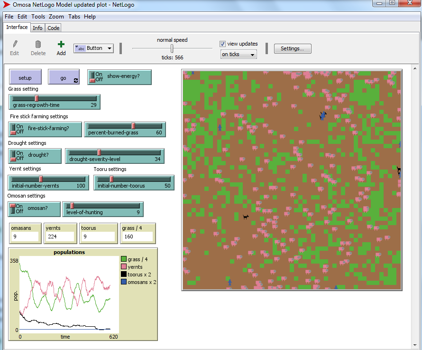Screen dimensions: 422x350
Task: Click the black tooru animal near the map's lower left
Action: (246, 217)
